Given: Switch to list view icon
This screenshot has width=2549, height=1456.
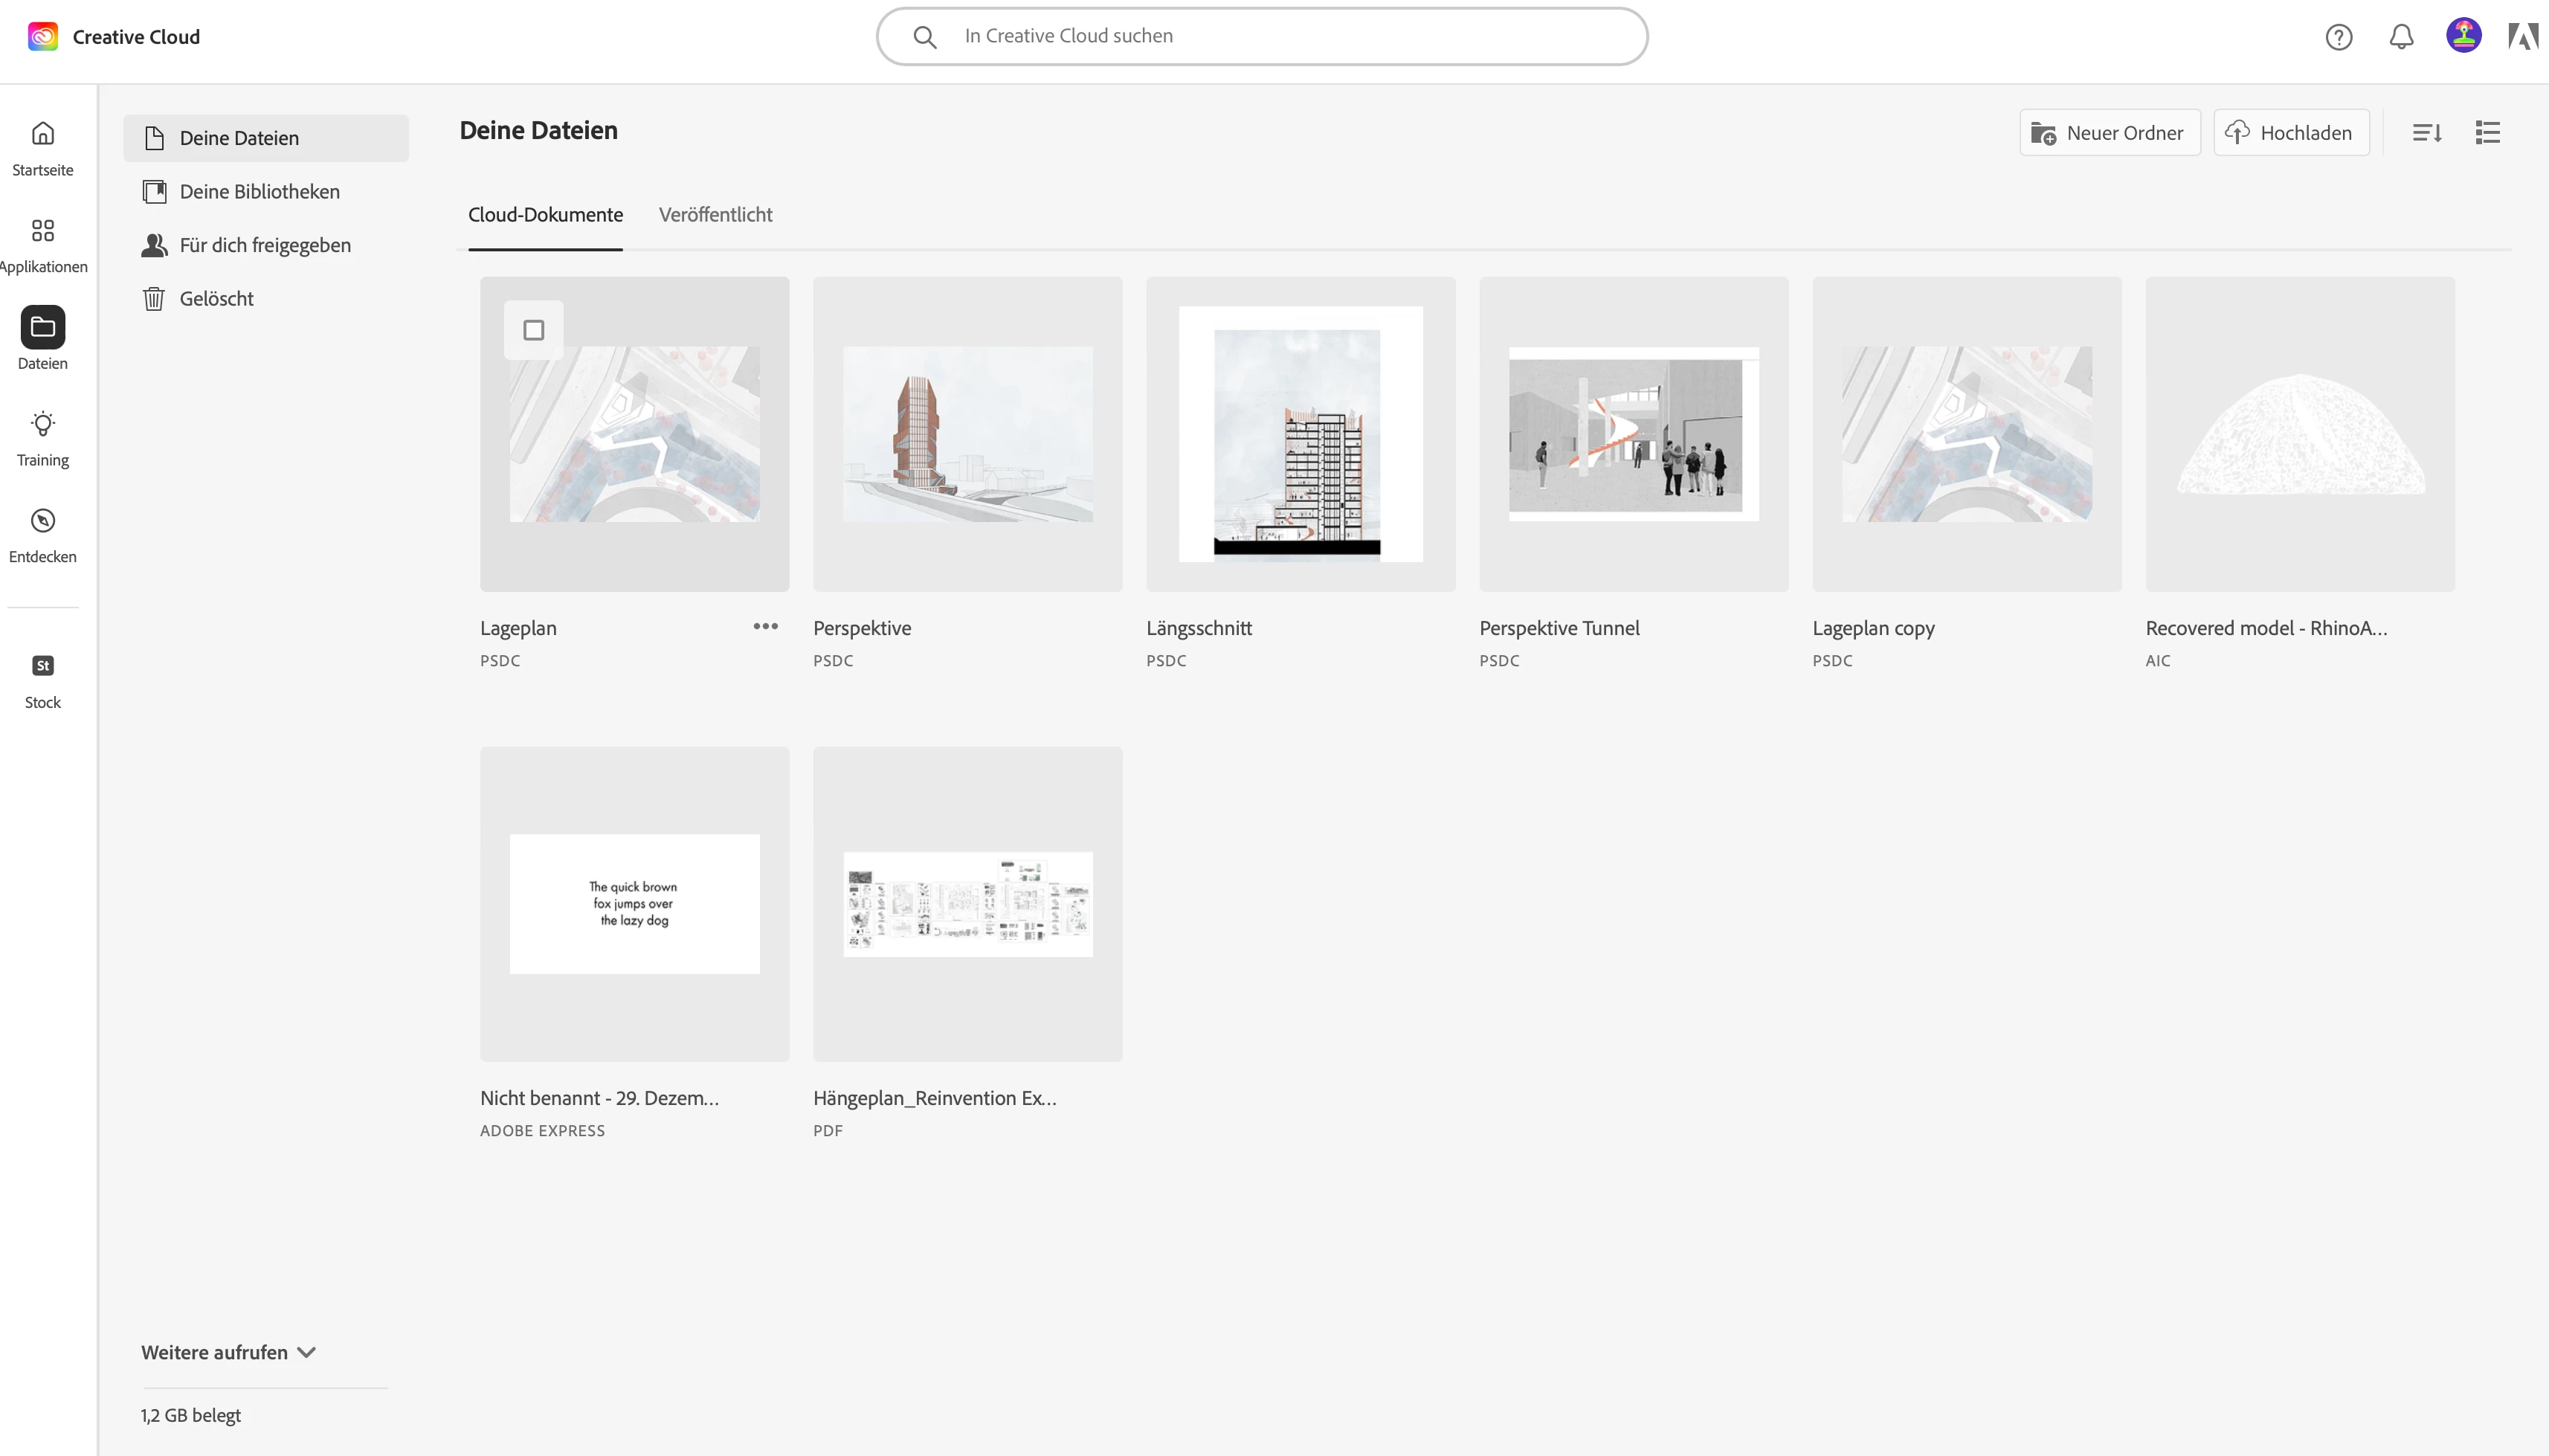Looking at the screenshot, I should [2487, 133].
